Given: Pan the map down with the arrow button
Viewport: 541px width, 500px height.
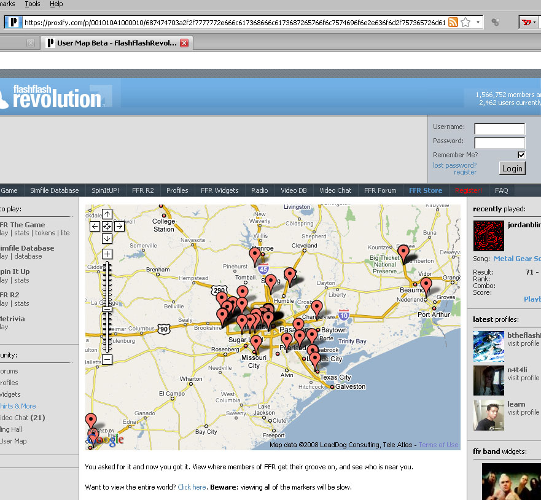Looking at the screenshot, I should tap(107, 238).
